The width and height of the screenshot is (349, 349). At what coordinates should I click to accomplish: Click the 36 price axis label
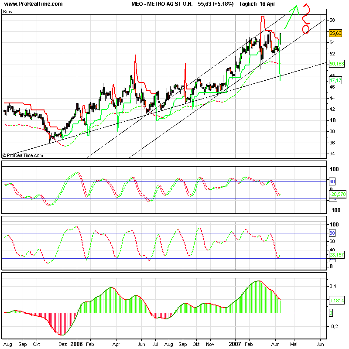[332, 143]
